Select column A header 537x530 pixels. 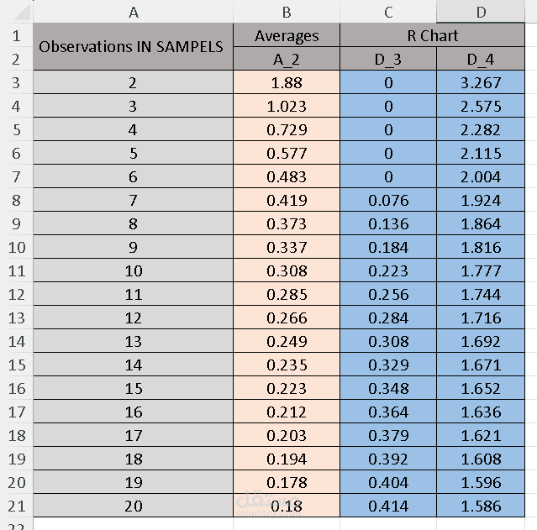click(x=134, y=12)
